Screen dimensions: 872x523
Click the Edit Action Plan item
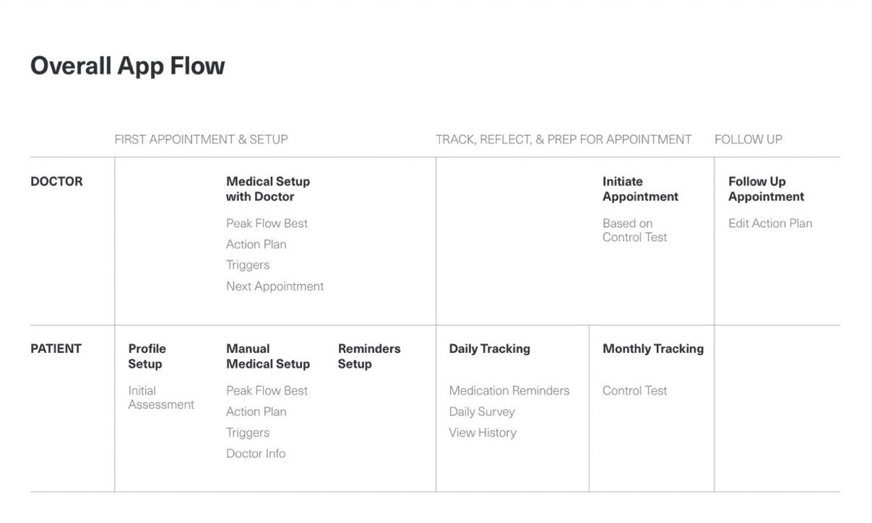pyautogui.click(x=770, y=224)
